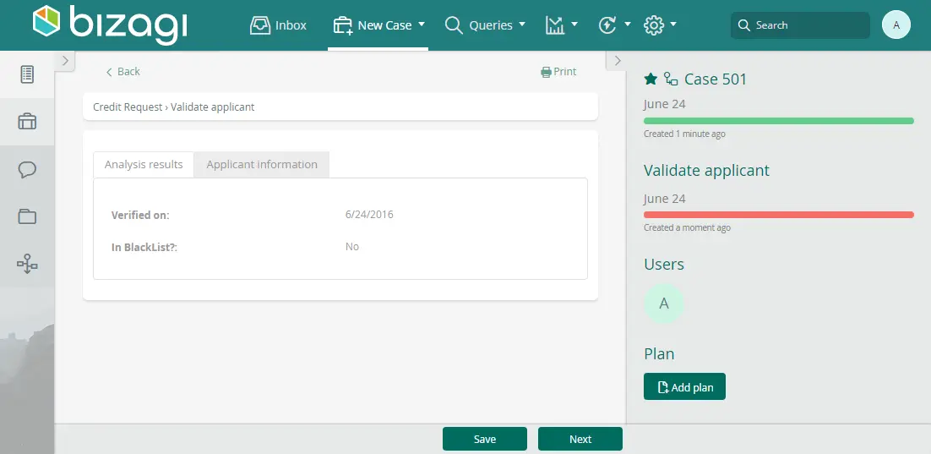The height and width of the screenshot is (454, 931).
Task: Toggle the favorite star for Case 501
Action: (x=651, y=79)
